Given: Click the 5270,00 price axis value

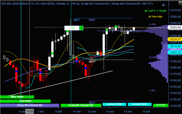Looking at the screenshot, I should tap(176, 10).
